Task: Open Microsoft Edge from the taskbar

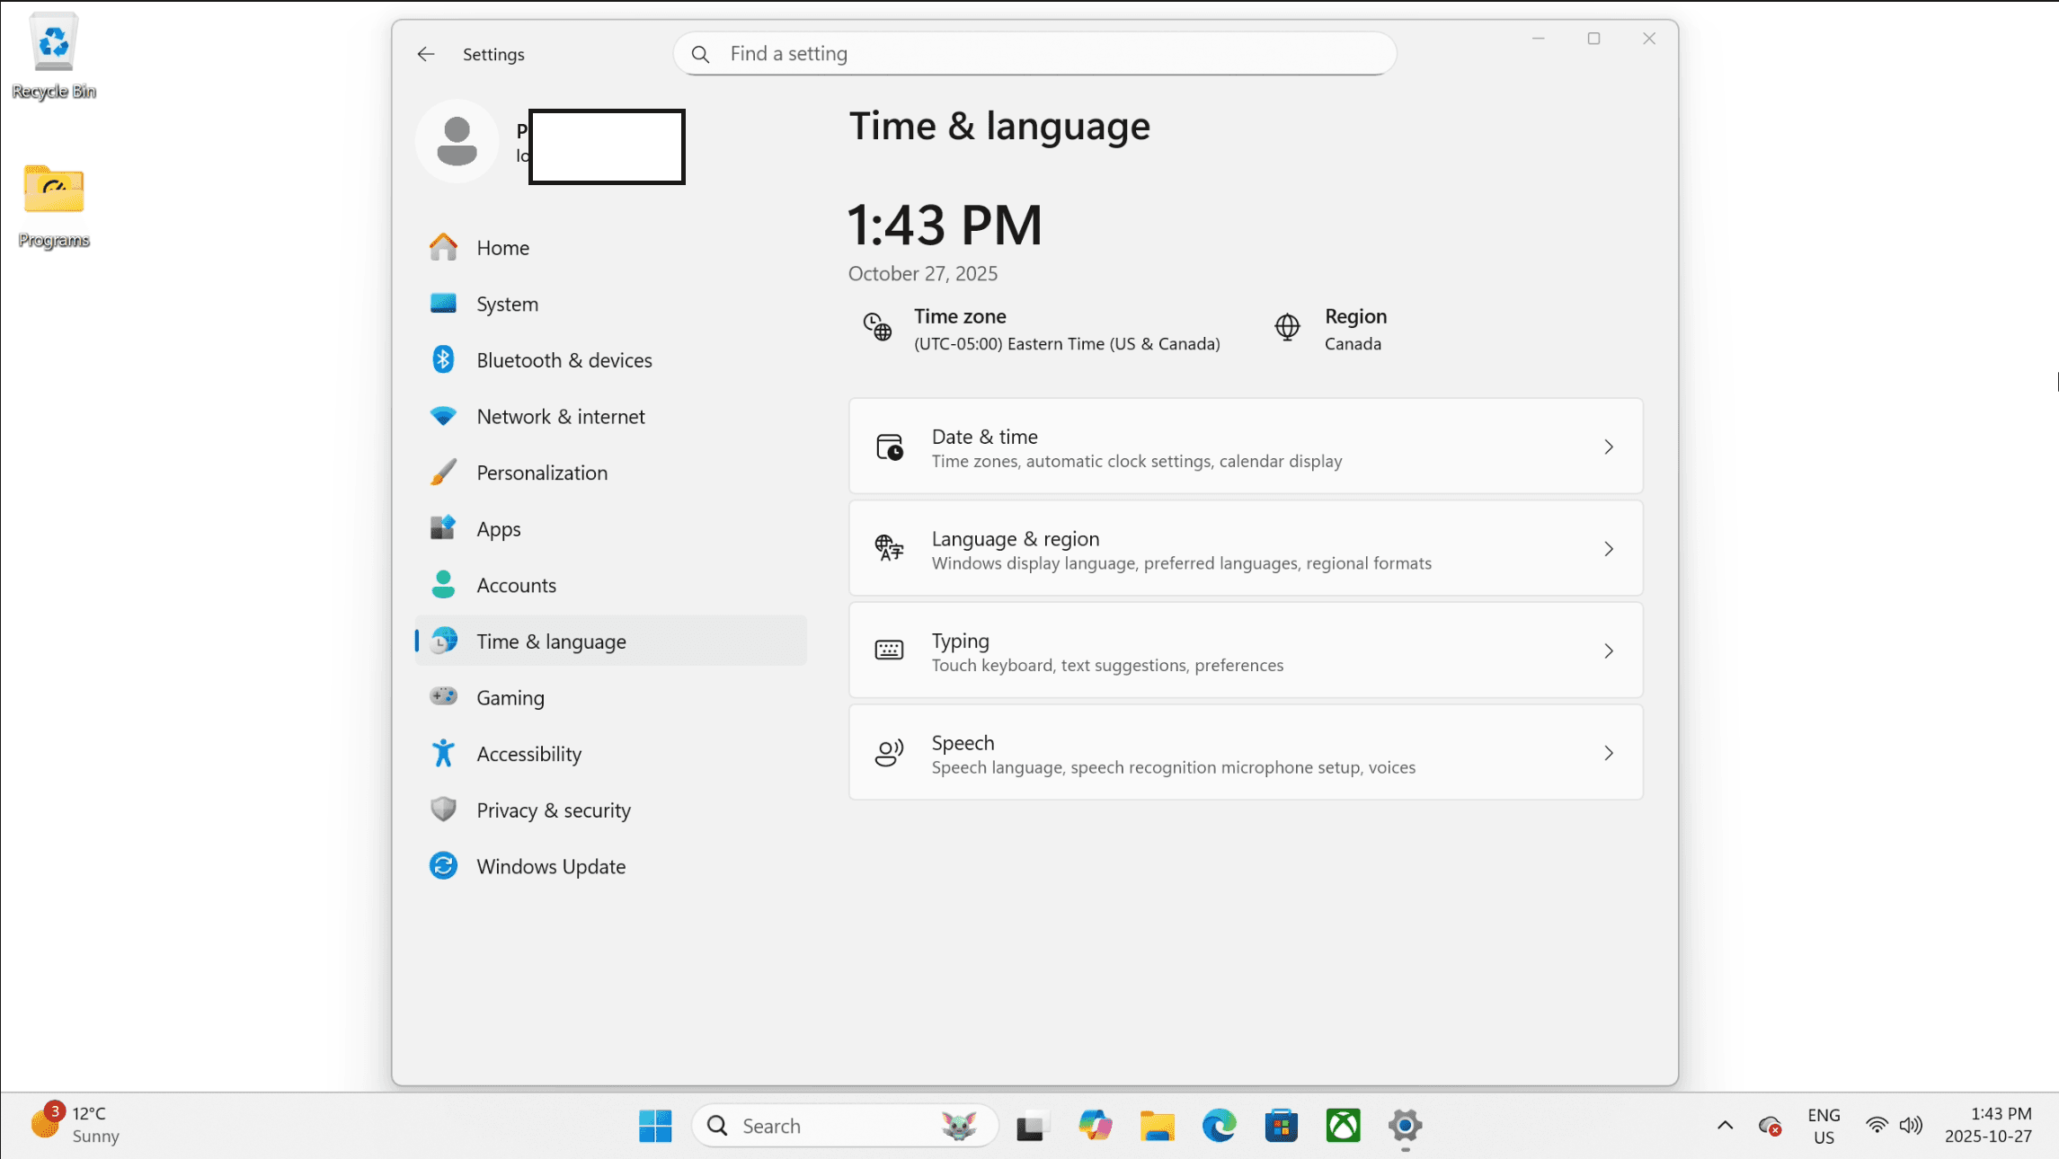Action: click(1219, 1126)
